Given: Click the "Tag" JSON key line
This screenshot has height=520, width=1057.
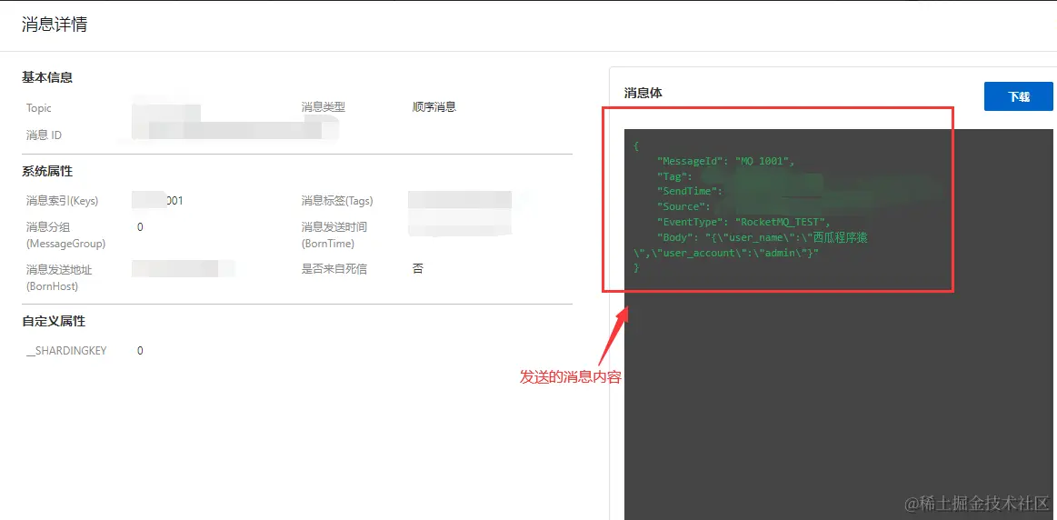Looking at the screenshot, I should [x=676, y=176].
